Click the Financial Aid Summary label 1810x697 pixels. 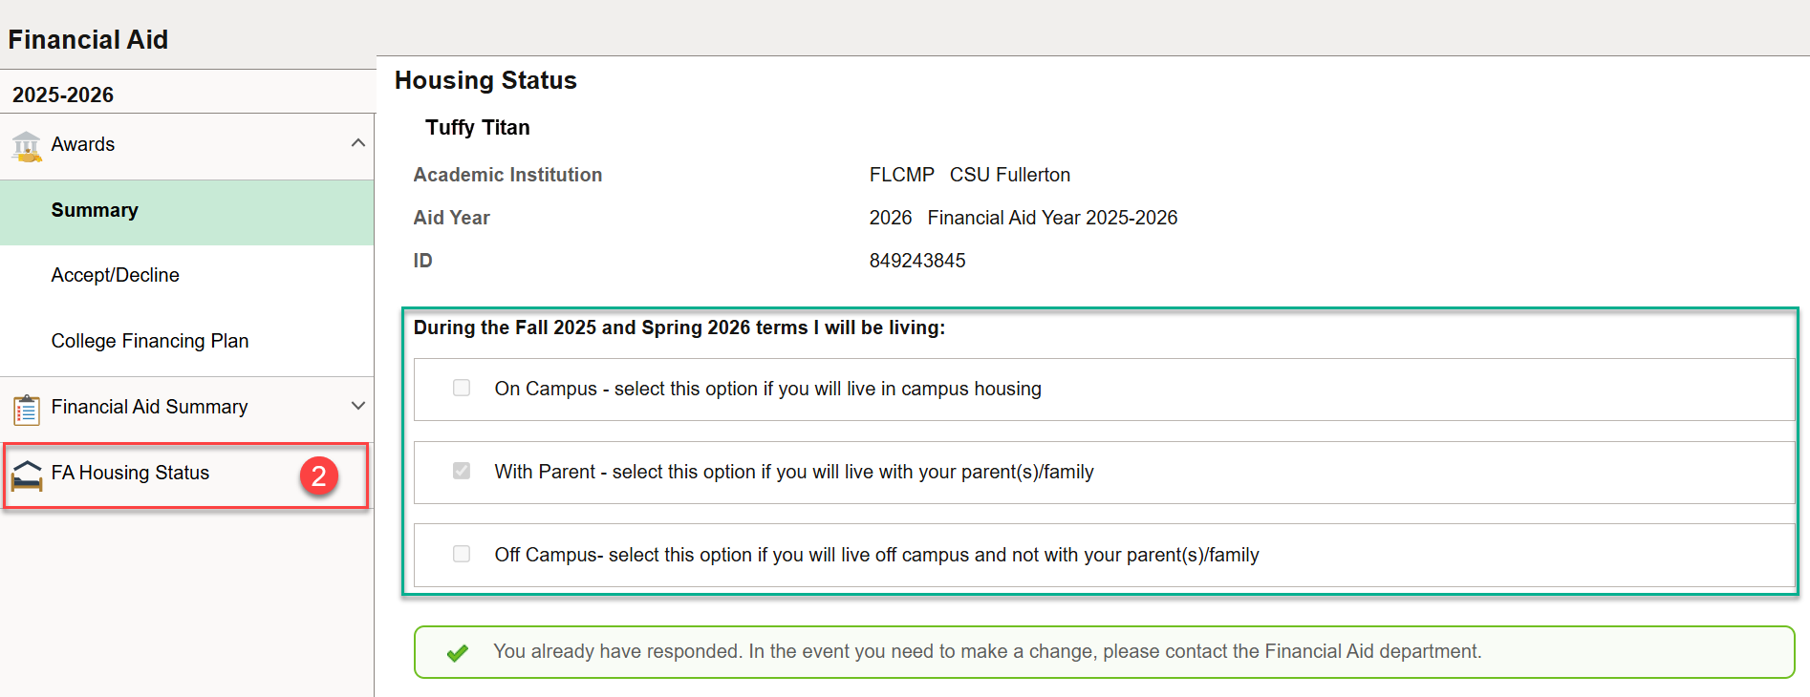(x=149, y=407)
